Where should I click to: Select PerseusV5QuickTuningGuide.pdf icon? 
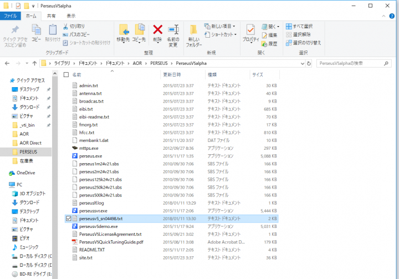click(75, 242)
